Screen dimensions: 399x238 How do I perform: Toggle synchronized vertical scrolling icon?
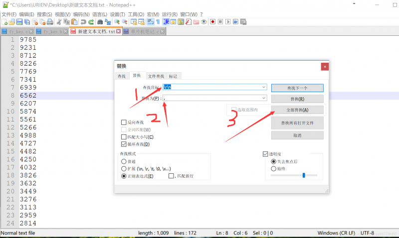tap(134, 22)
